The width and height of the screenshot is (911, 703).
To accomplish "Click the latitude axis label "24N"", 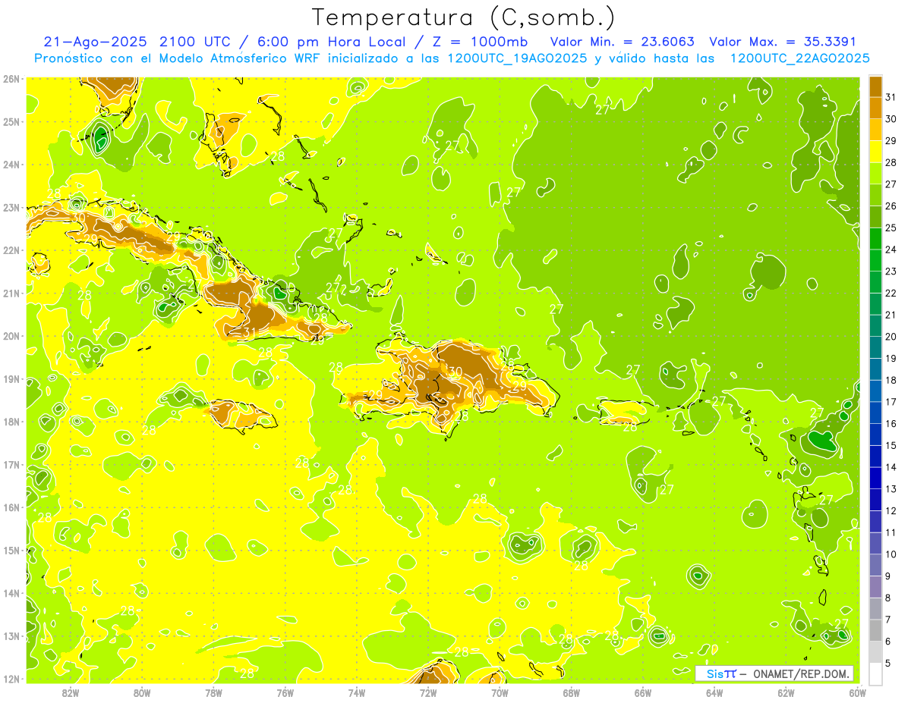I will (11, 165).
